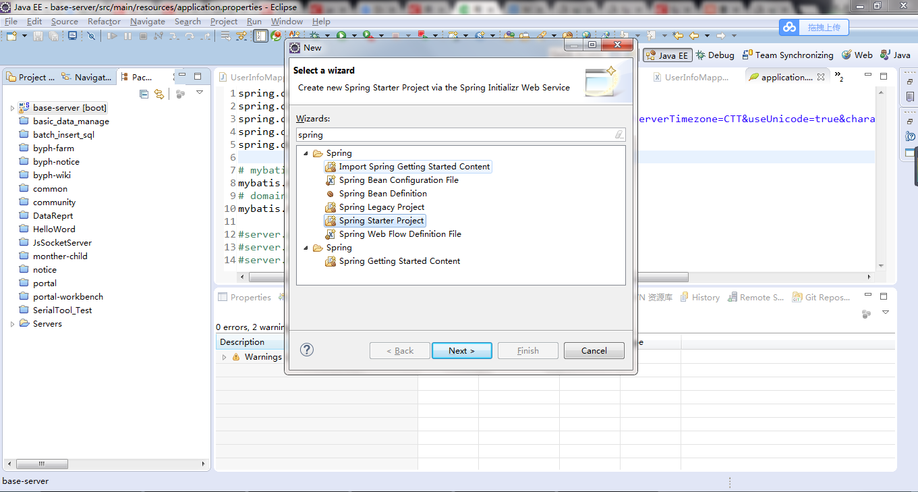This screenshot has width=918, height=492.
Task: Collapse the second Spring wizard folder
Action: click(305, 248)
